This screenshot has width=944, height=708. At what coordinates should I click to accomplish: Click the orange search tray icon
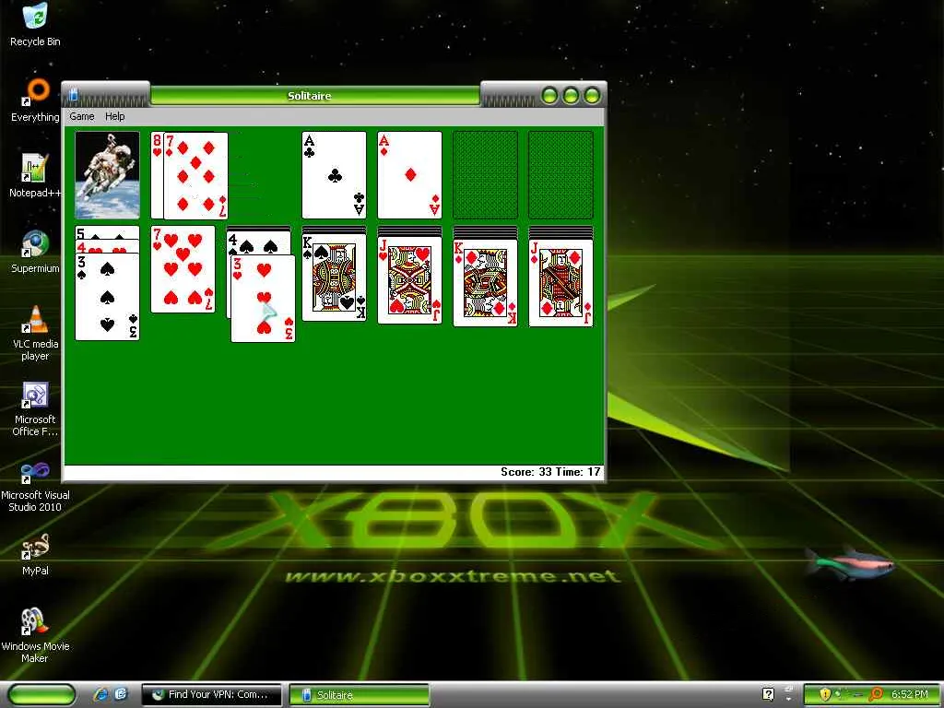pos(876,694)
